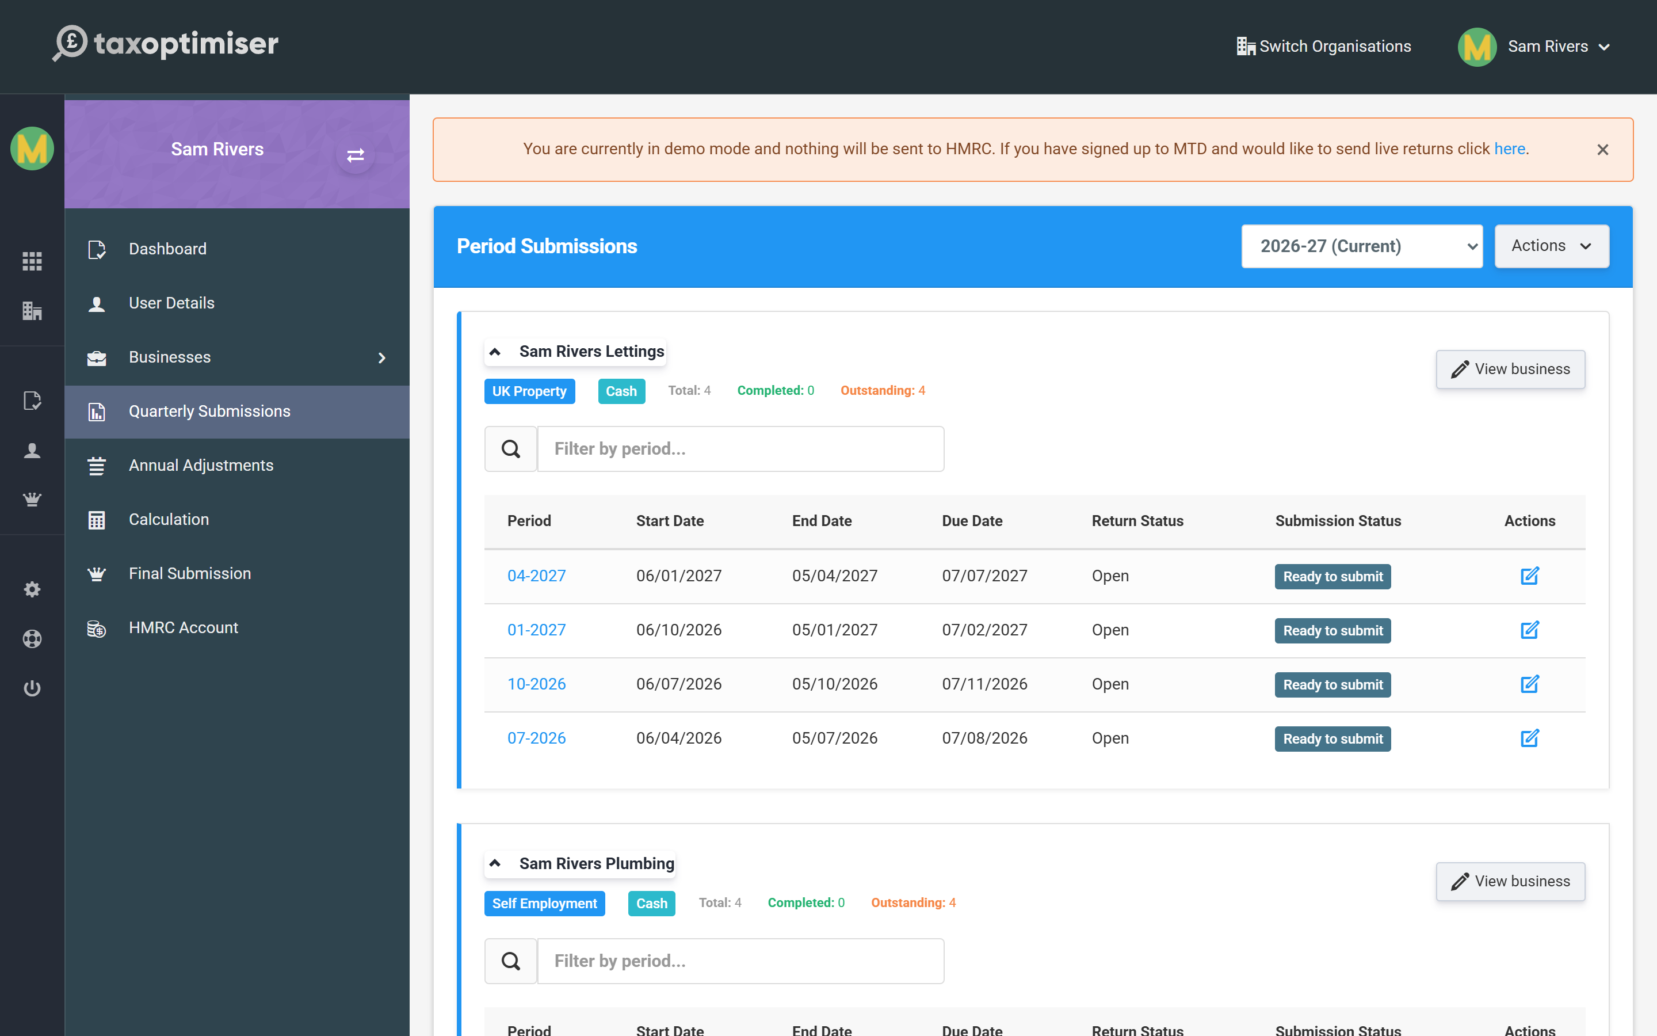Click the taxoptimiser logo
This screenshot has width=1657, height=1036.
pos(166,44)
